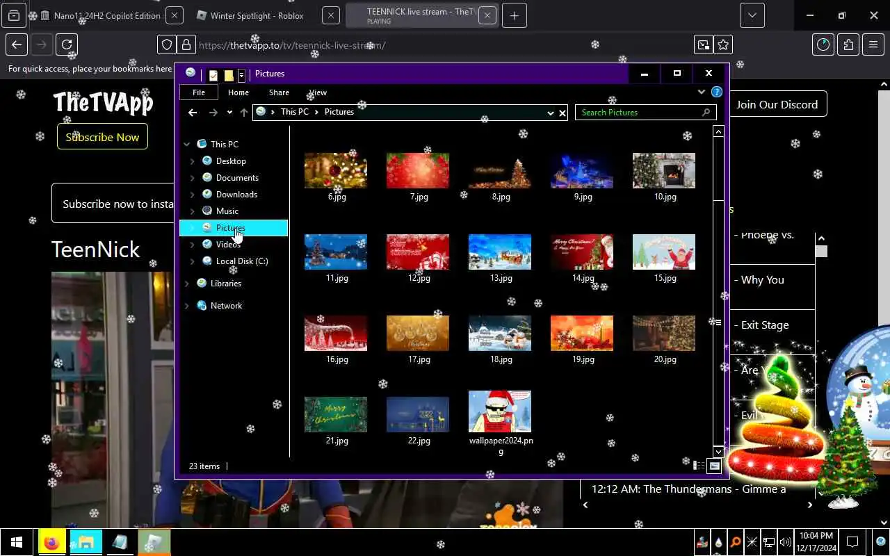Collapse the This PC tree node
The height and width of the screenshot is (556, 890).
point(186,145)
